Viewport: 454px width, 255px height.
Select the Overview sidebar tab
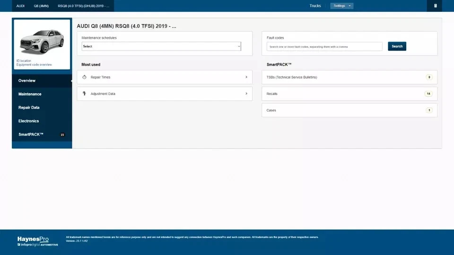pyautogui.click(x=42, y=81)
